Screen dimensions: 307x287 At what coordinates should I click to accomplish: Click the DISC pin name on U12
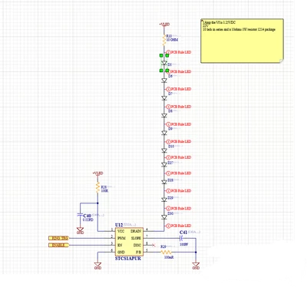click(x=137, y=245)
